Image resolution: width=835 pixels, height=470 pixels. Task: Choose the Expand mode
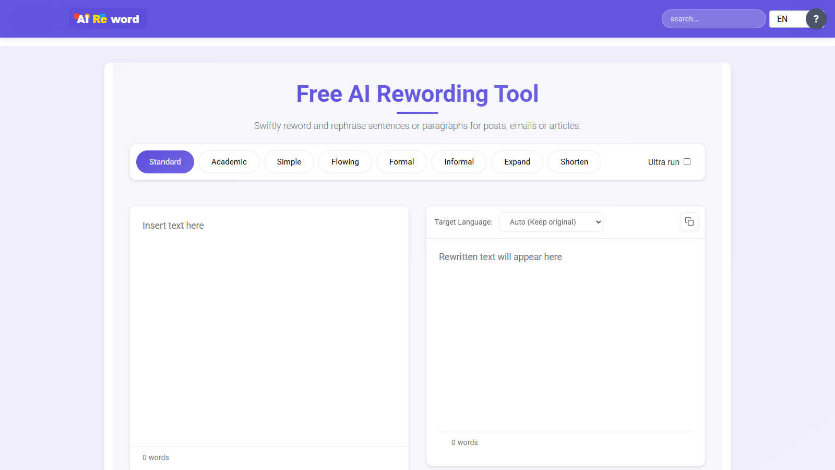tap(517, 162)
